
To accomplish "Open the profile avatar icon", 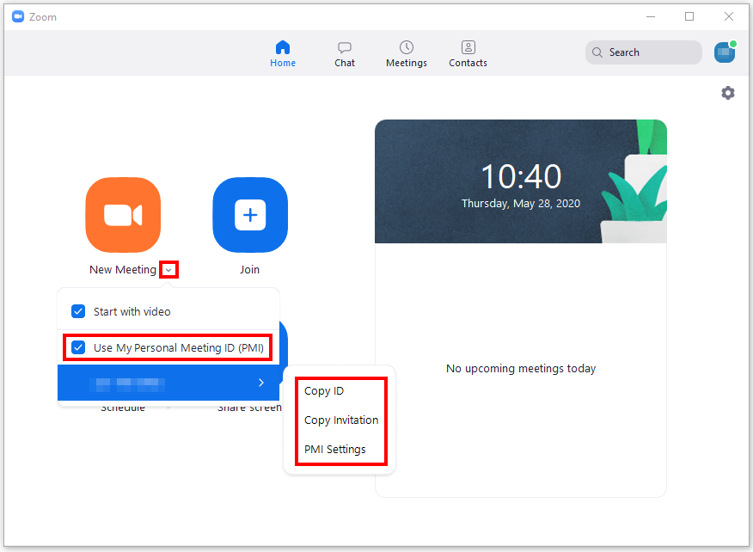I will [725, 52].
